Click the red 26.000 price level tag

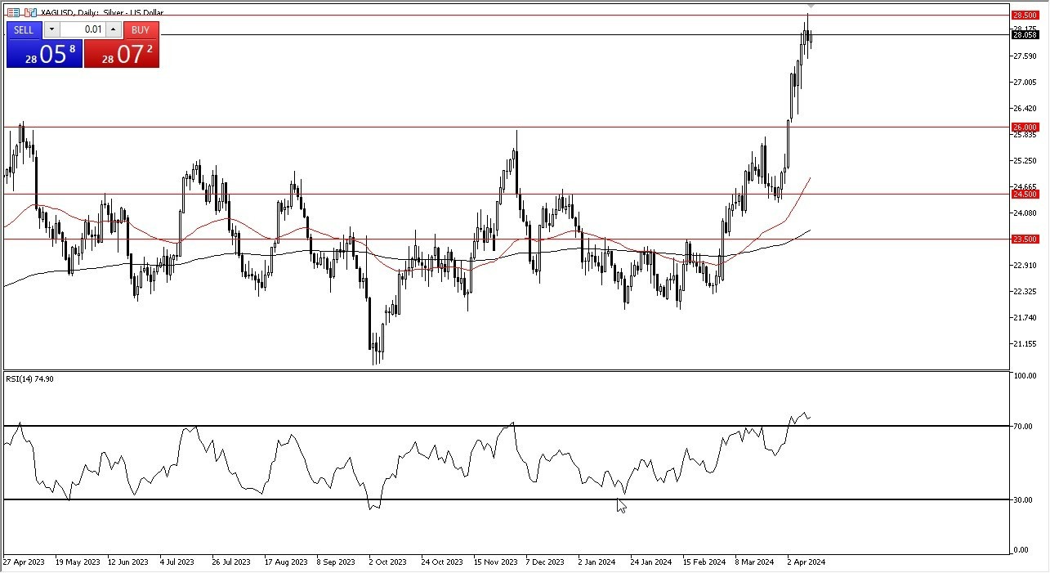[x=1025, y=127]
